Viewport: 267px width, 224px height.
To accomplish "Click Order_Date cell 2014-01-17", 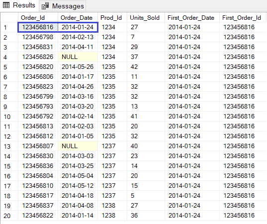I will click(x=78, y=77).
